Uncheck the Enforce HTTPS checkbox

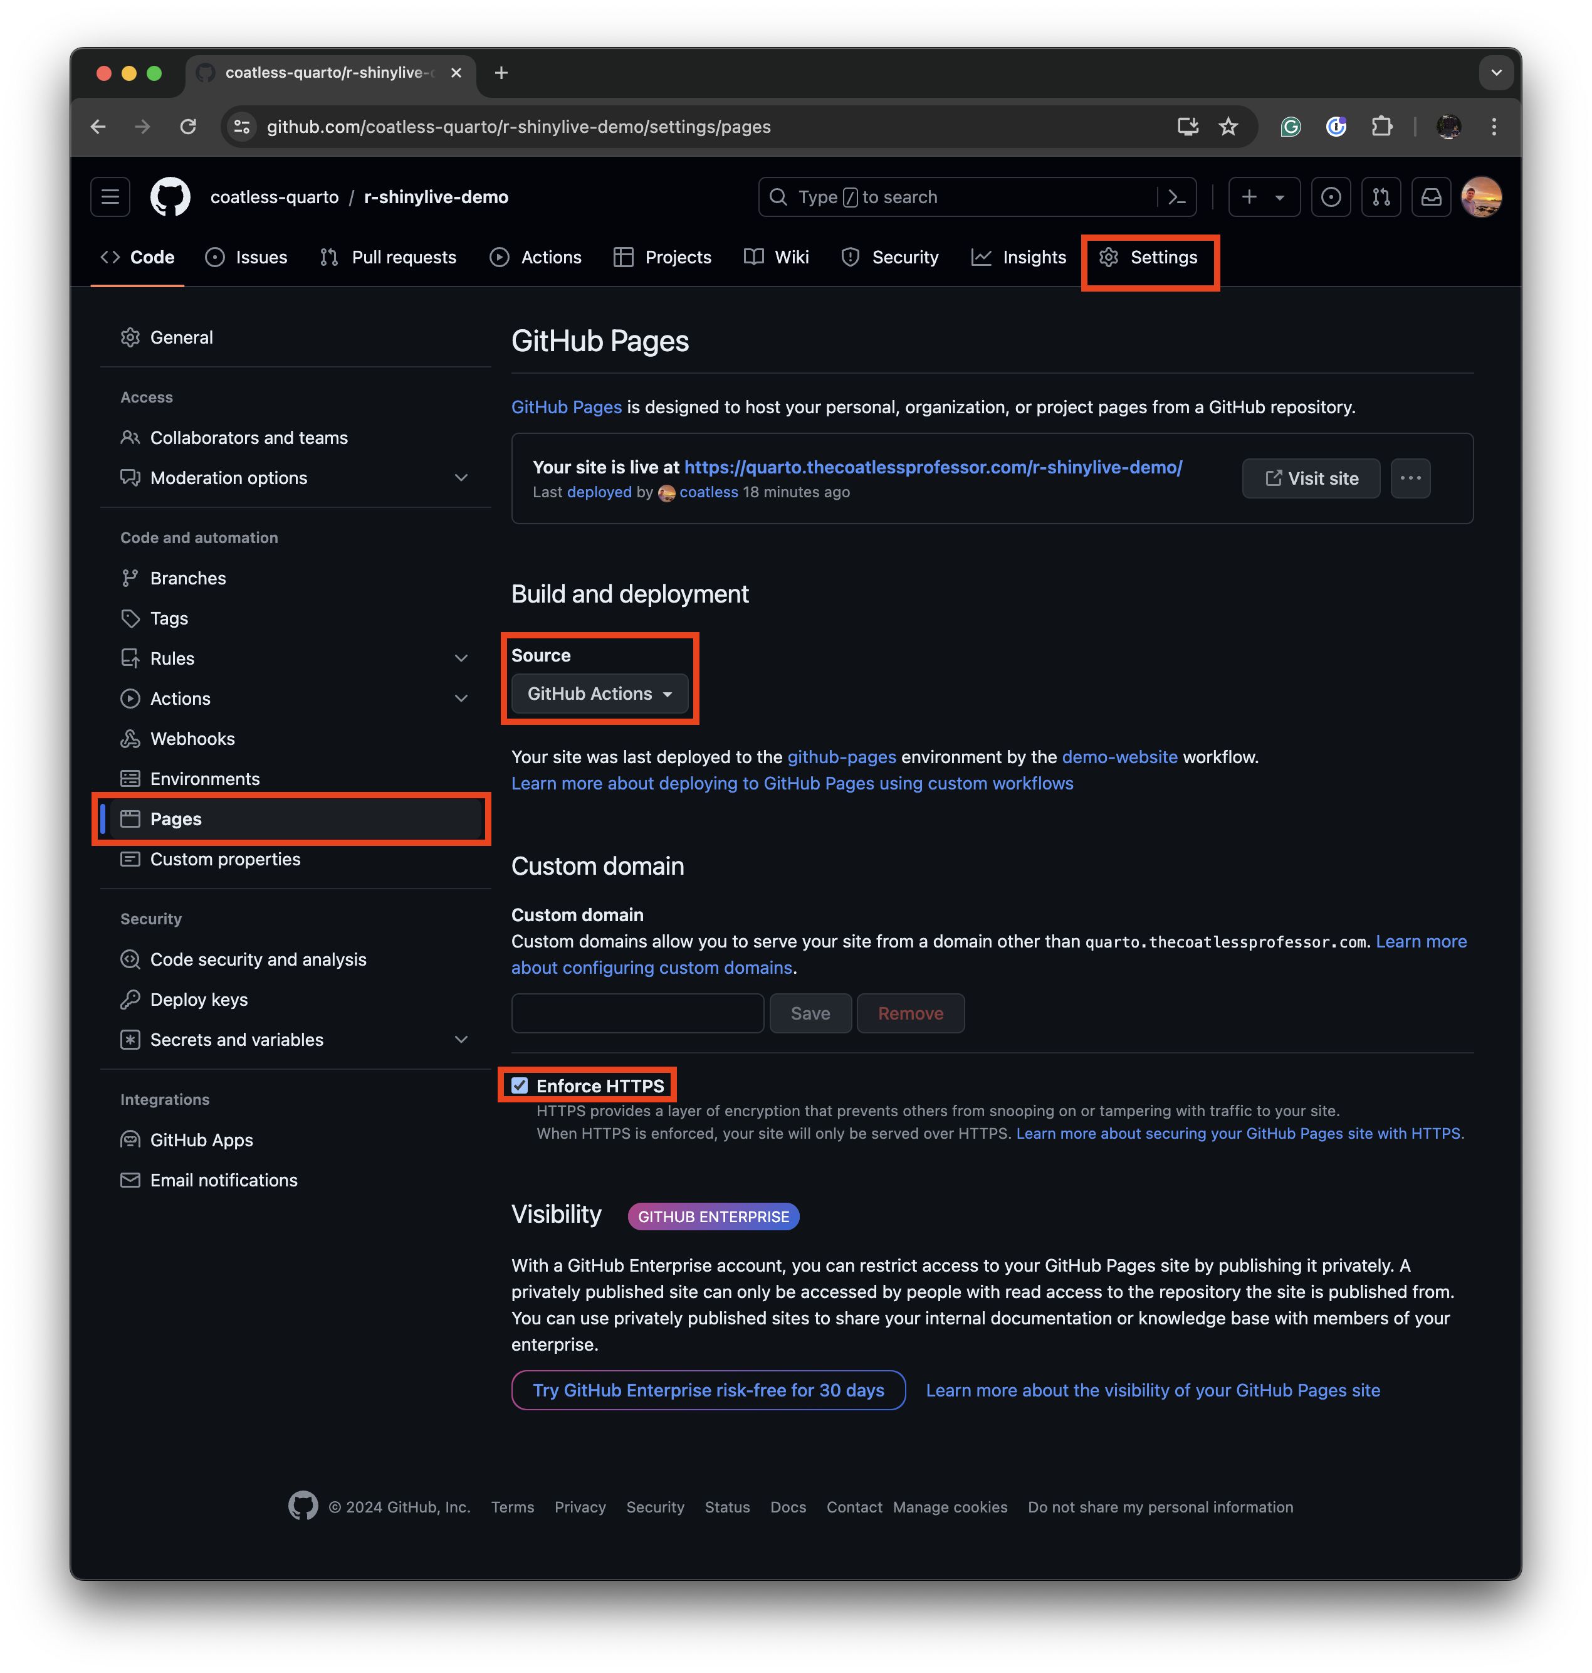[x=520, y=1085]
